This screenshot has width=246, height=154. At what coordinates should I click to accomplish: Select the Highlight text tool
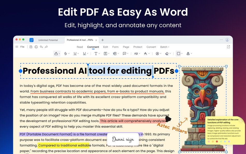tap(56, 53)
